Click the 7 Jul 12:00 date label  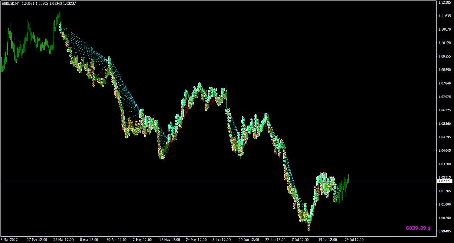(x=301, y=240)
